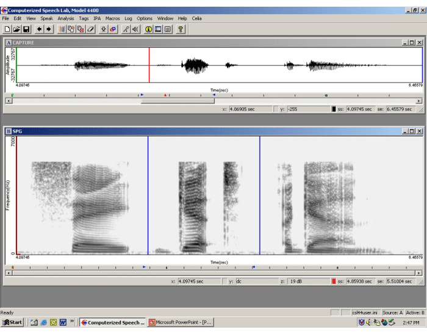Click the copy windows toolbar icon
The image size is (427, 335).
pyautogui.click(x=71, y=29)
